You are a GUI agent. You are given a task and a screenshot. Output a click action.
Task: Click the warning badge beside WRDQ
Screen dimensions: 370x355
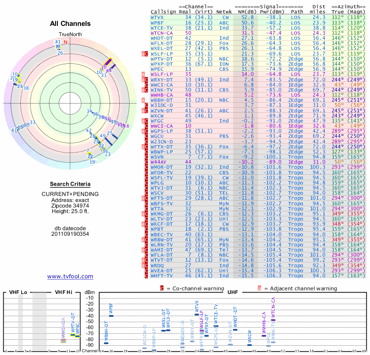pyautogui.click(x=145, y=265)
